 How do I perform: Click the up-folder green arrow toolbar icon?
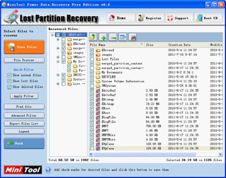coord(93,37)
